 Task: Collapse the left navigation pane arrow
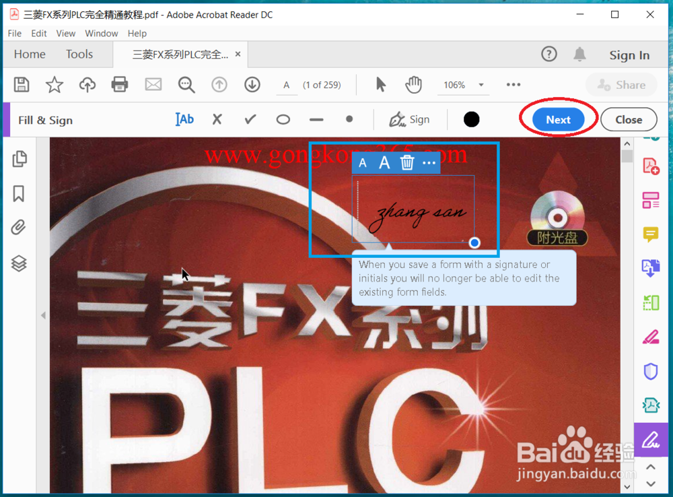coord(43,315)
